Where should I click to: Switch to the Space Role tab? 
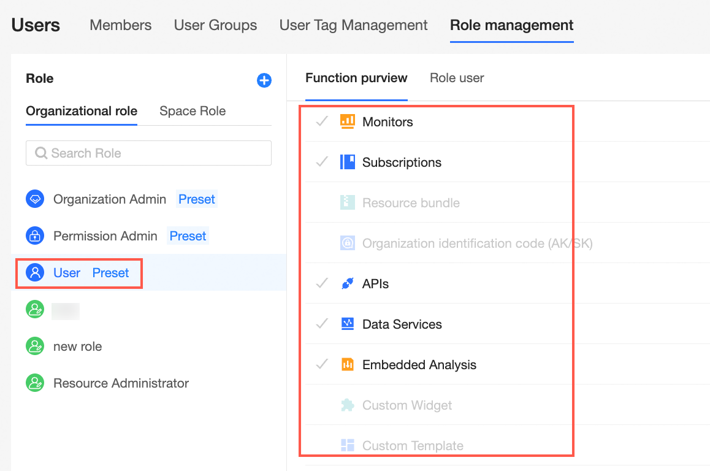click(193, 111)
